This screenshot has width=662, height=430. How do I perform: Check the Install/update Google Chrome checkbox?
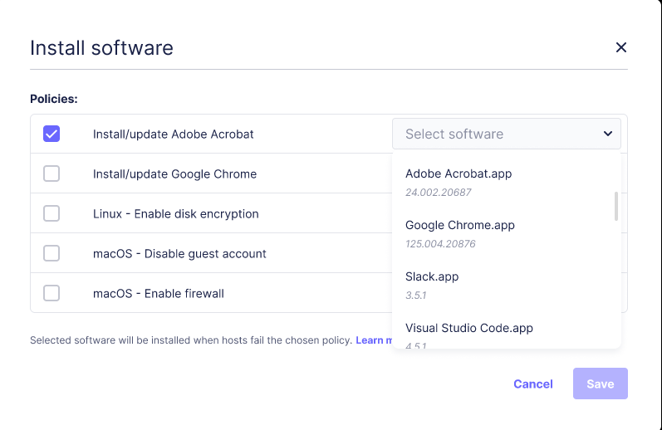(51, 173)
